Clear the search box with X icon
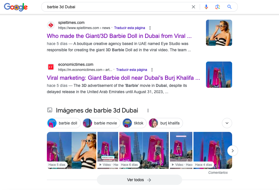 click(193, 7)
